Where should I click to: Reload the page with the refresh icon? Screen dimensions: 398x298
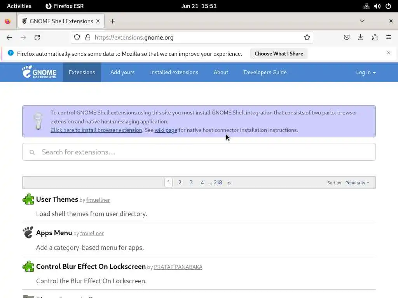click(x=37, y=38)
